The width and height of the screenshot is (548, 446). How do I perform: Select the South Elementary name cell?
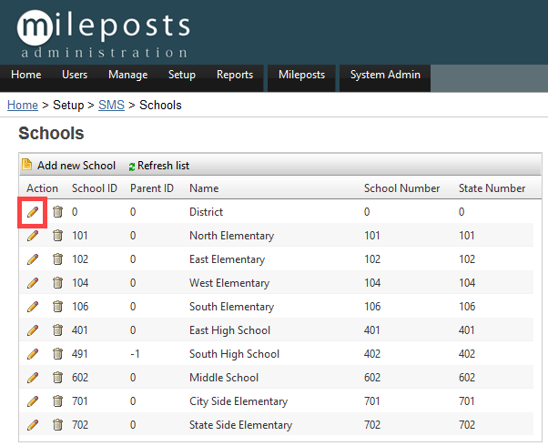pos(231,307)
